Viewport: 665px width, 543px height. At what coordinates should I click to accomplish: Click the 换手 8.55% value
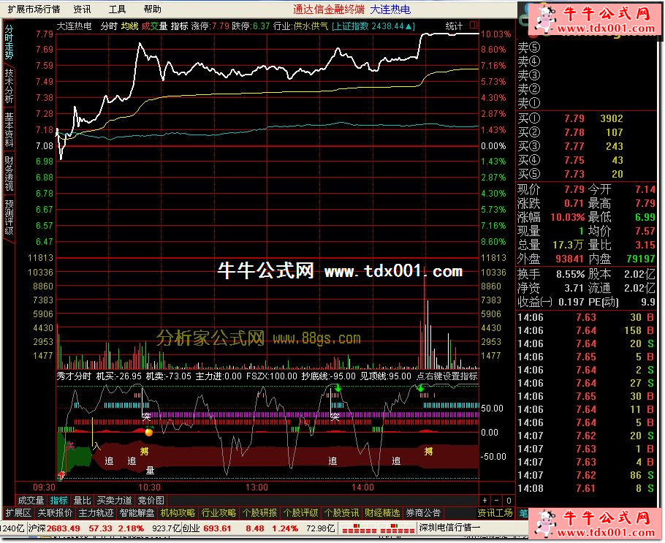pos(571,275)
